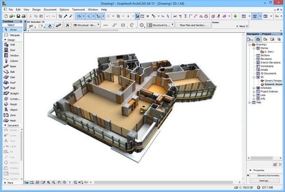Viewport: 285px width, 192px height.
Task: Click the 0. Story home arrow button
Action: point(247,26)
